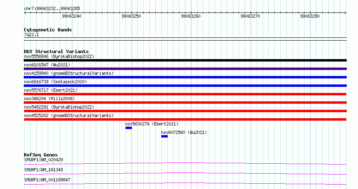The image size is (358, 189).
Task: Click the 7q22.1 cytogenetic band label
Action: tap(31, 35)
